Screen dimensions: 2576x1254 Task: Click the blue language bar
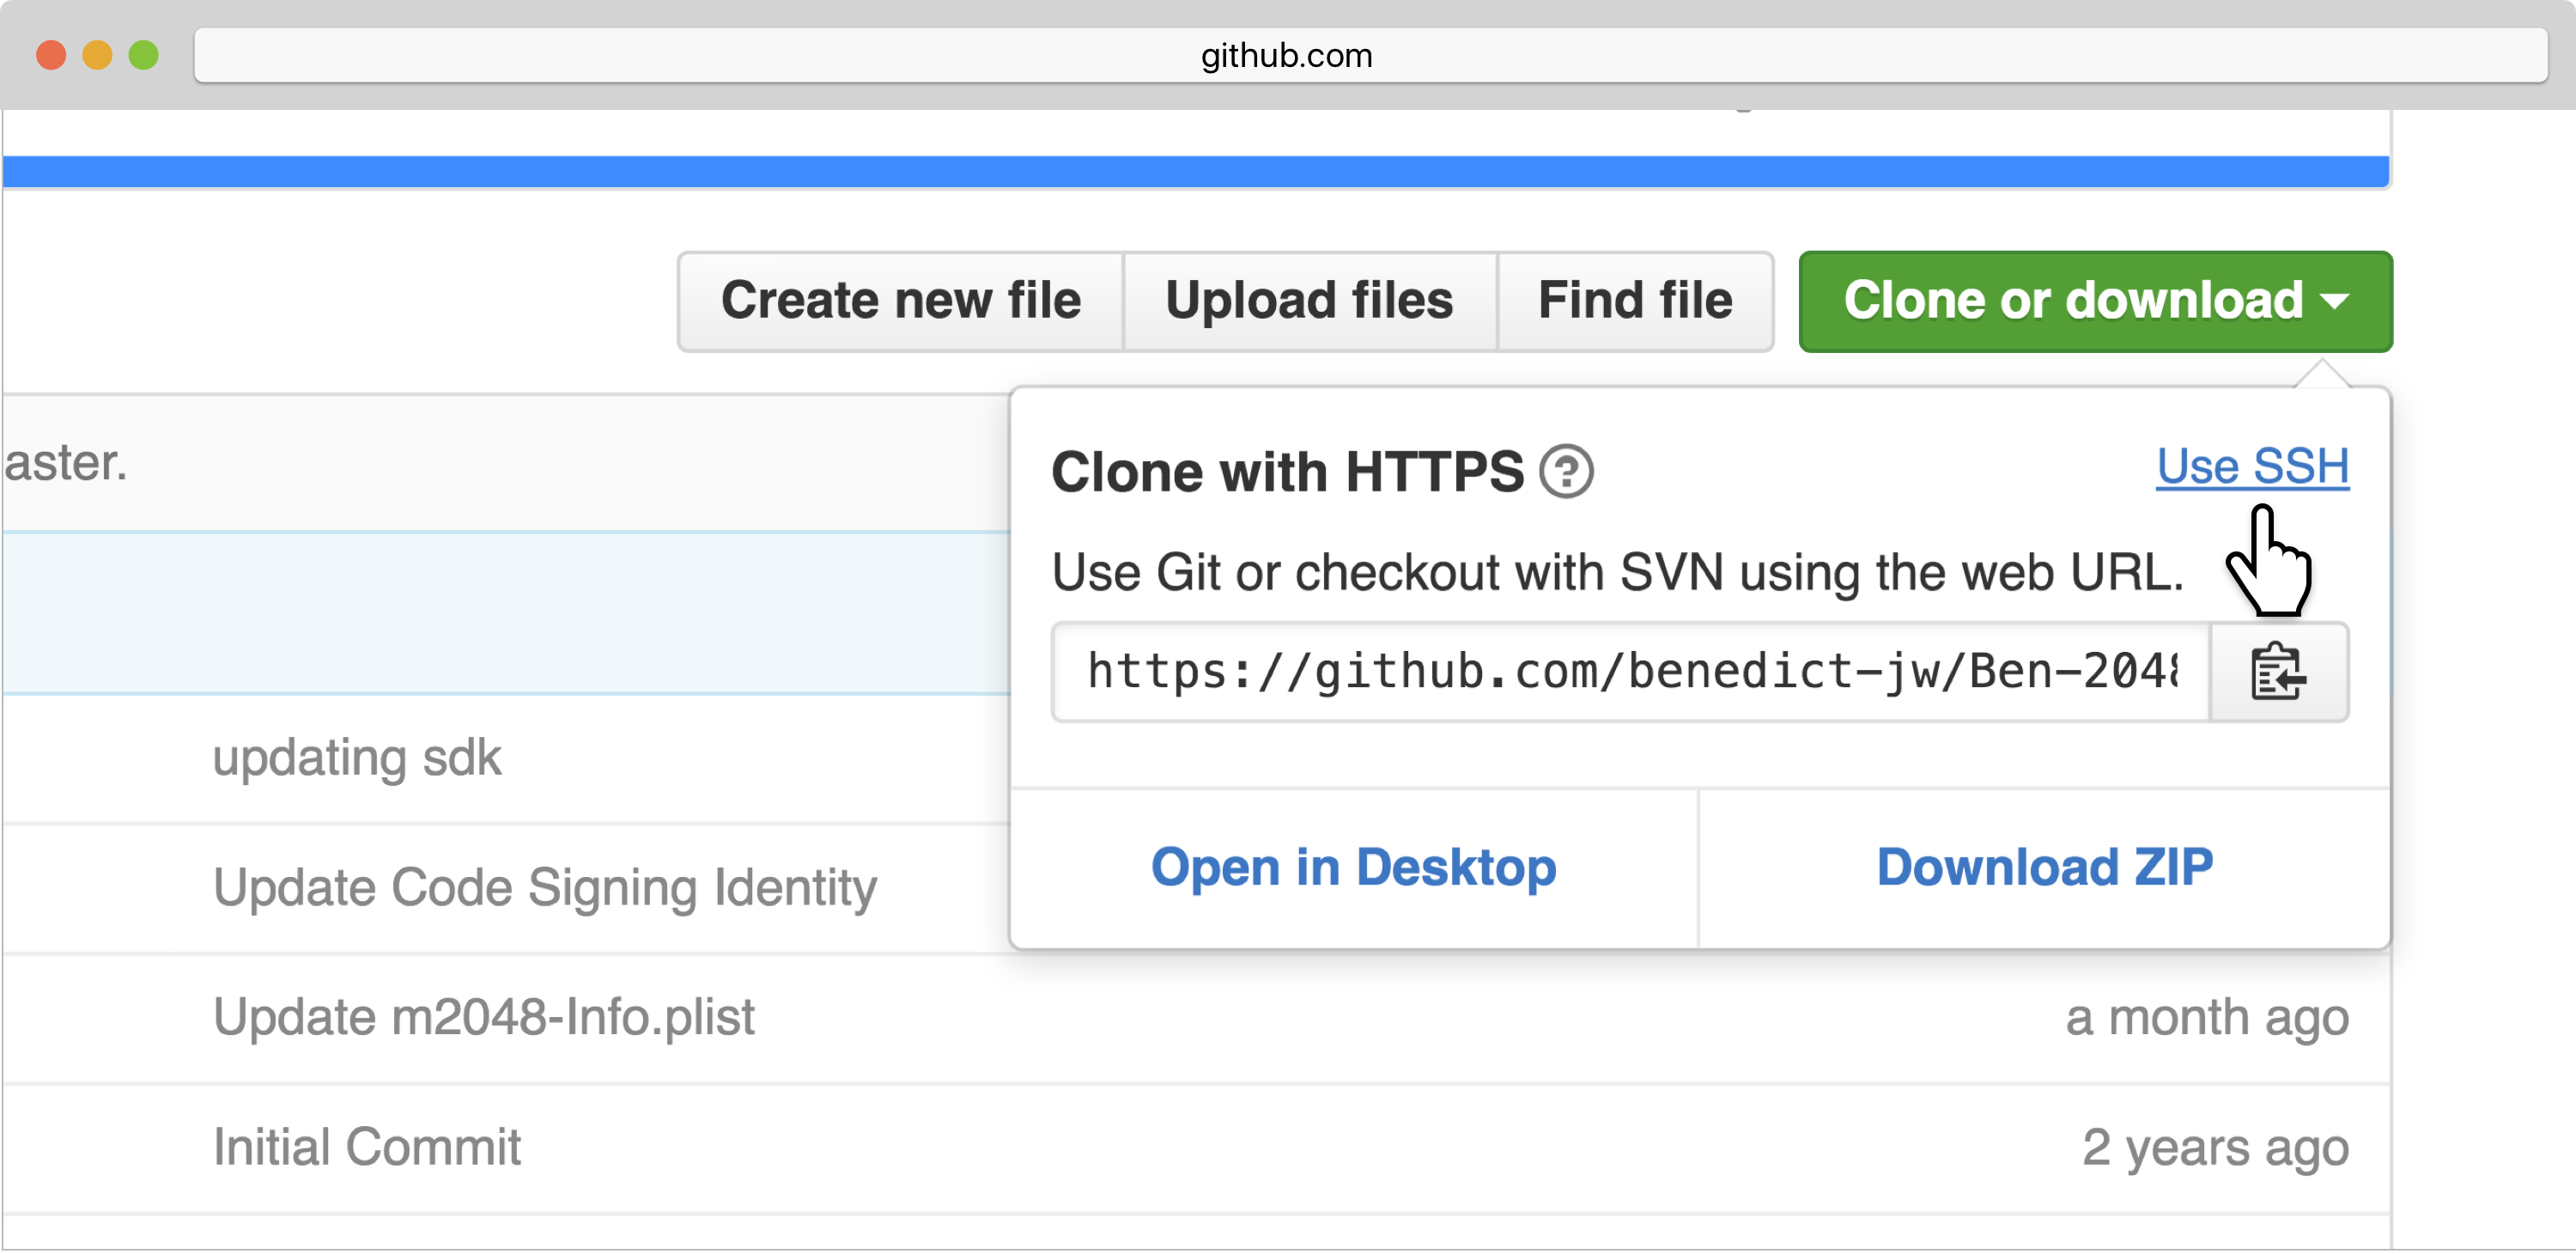coord(1195,172)
